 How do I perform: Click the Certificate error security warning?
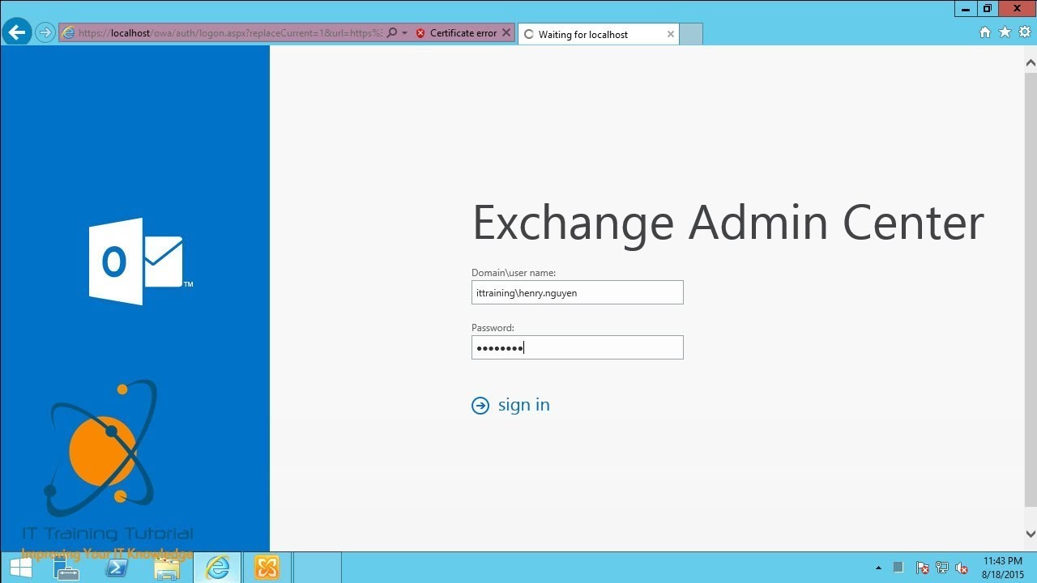point(456,33)
